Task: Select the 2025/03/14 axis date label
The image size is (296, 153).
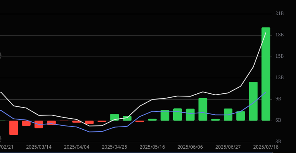Action: coord(39,147)
